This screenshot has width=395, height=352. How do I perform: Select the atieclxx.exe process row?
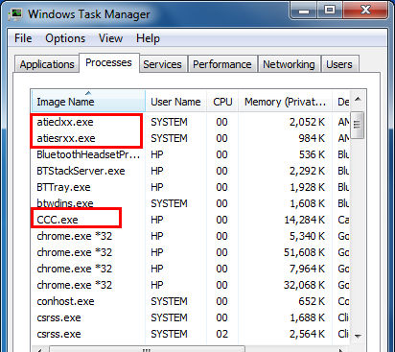(x=191, y=122)
